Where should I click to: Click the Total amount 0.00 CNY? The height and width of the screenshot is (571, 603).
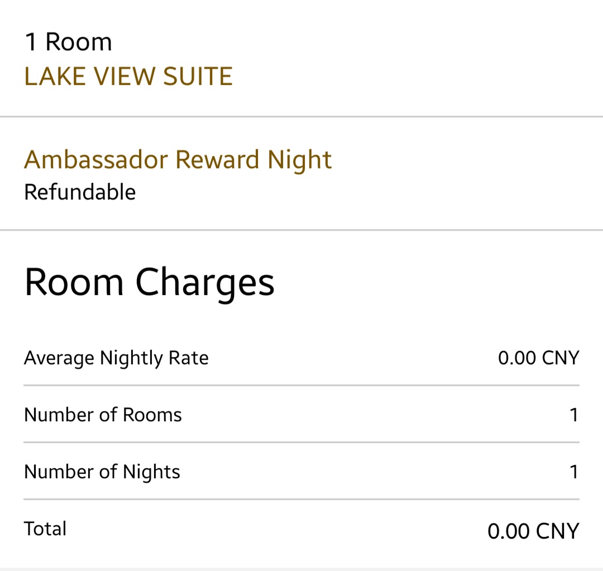[x=533, y=531]
